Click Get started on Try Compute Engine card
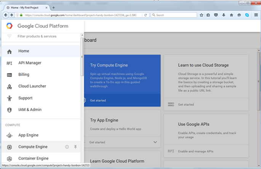 (x=98, y=100)
